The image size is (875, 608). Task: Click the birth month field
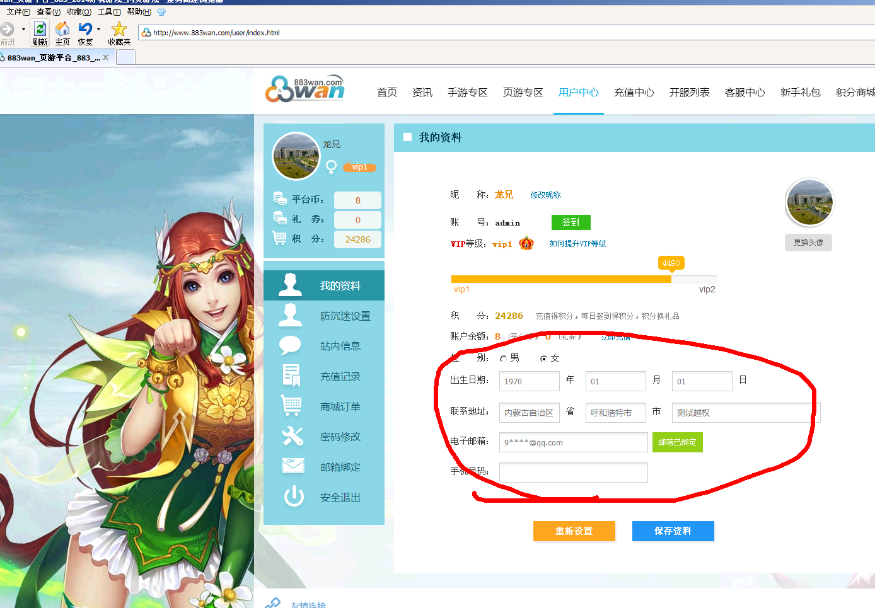click(x=616, y=381)
